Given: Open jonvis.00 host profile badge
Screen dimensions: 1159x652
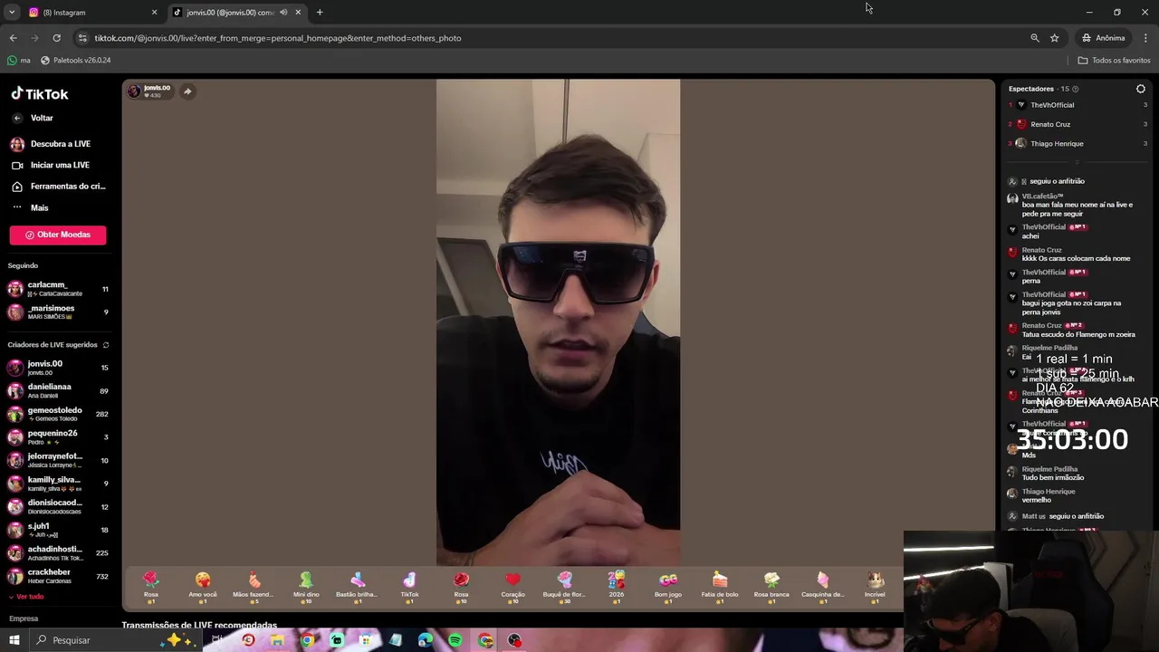Looking at the screenshot, I should click(150, 91).
